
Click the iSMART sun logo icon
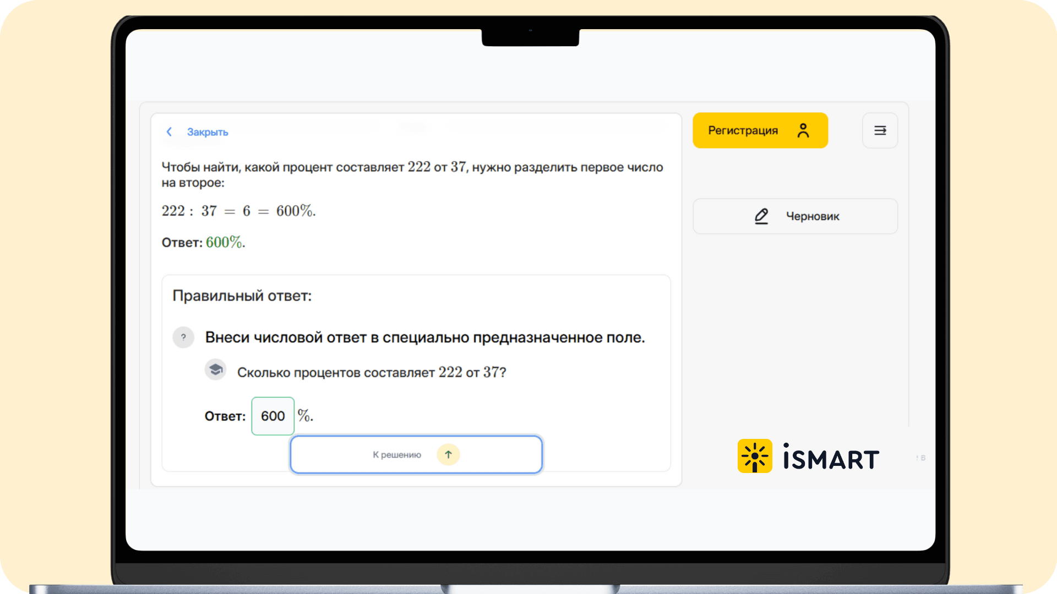754,456
